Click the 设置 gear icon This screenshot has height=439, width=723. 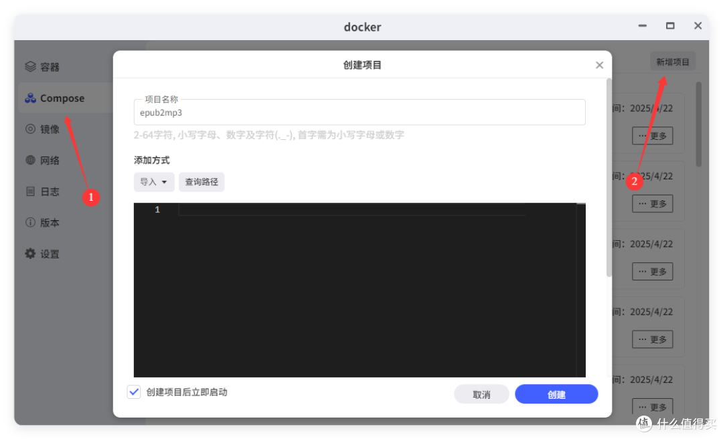[x=30, y=254]
